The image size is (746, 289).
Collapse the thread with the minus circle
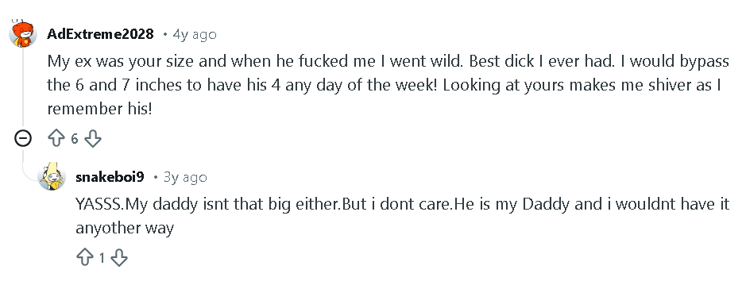point(23,139)
